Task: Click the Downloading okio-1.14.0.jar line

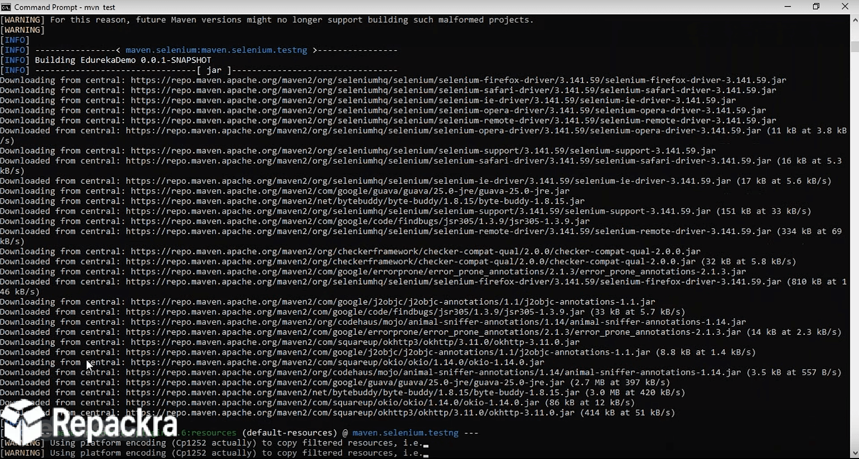Action: pyautogui.click(x=272, y=362)
